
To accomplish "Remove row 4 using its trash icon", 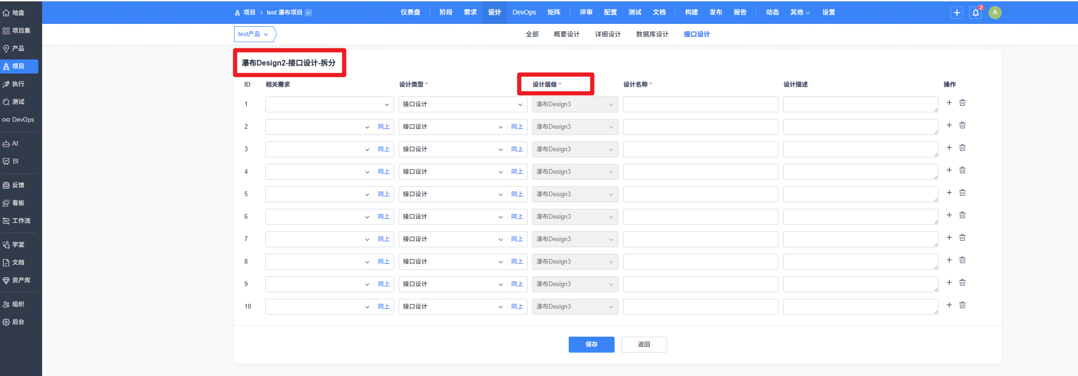I will point(962,170).
